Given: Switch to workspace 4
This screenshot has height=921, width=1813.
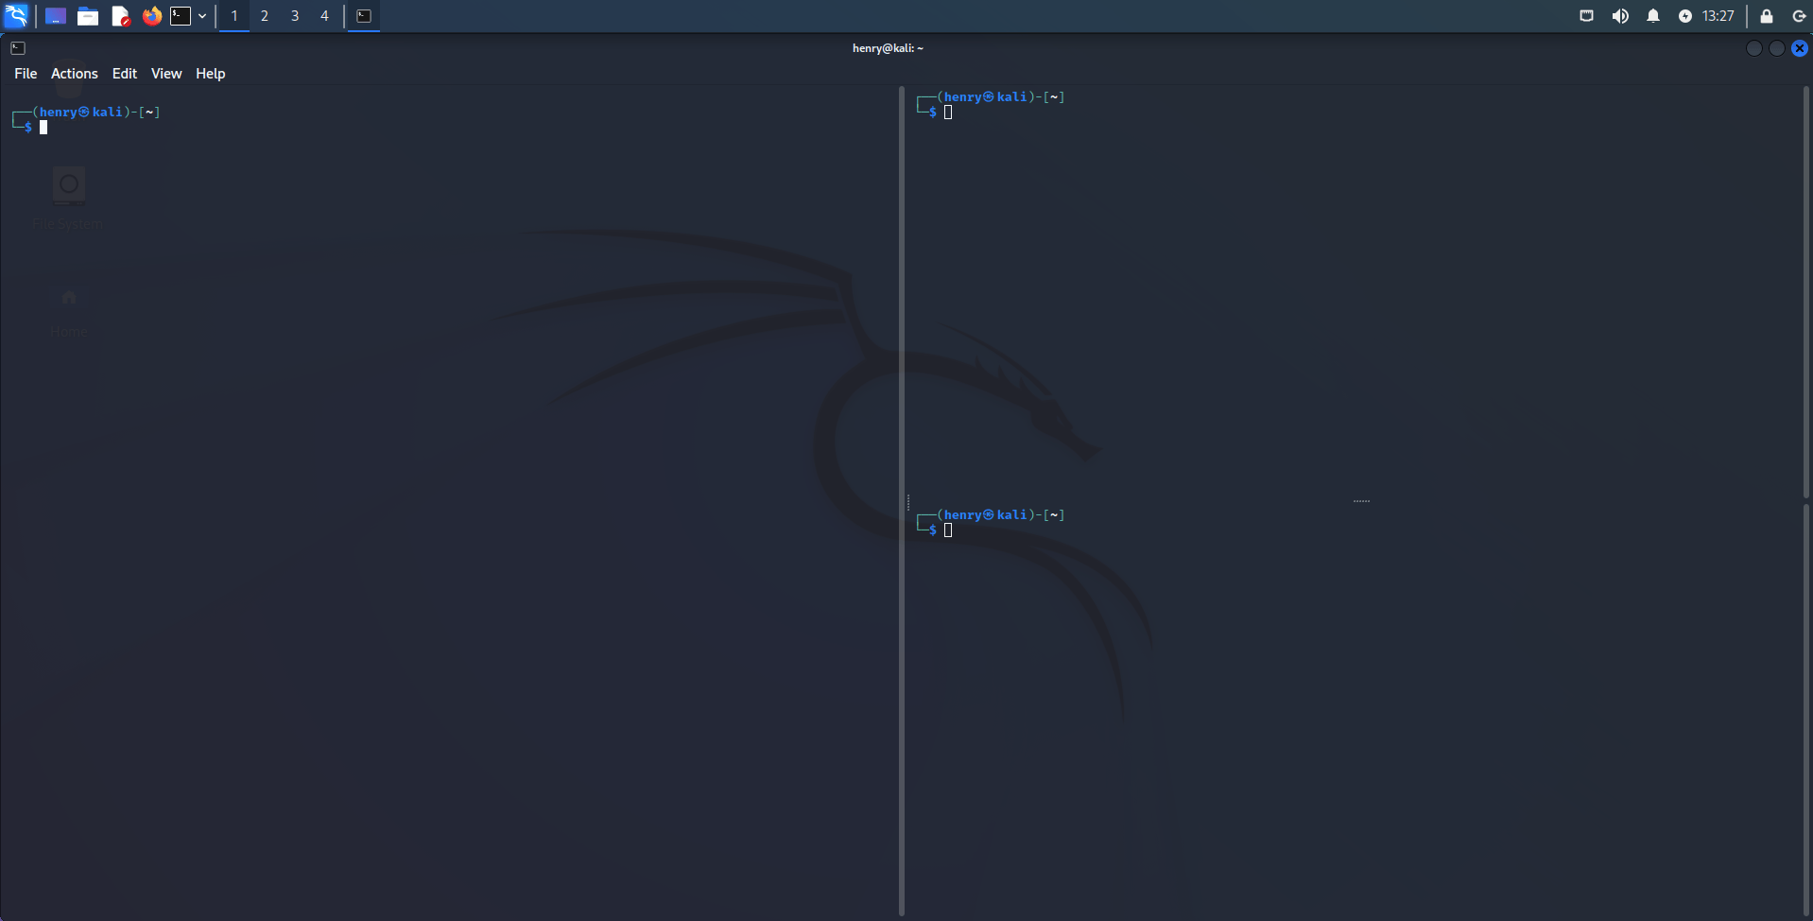Looking at the screenshot, I should pos(324,16).
